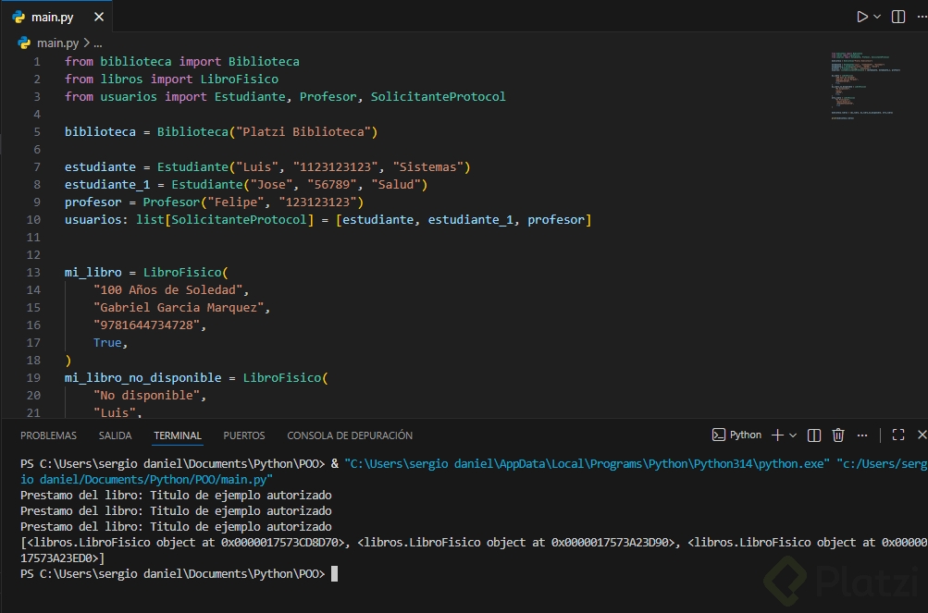
Task: Create a new terminal with plus icon
Action: pyautogui.click(x=777, y=435)
